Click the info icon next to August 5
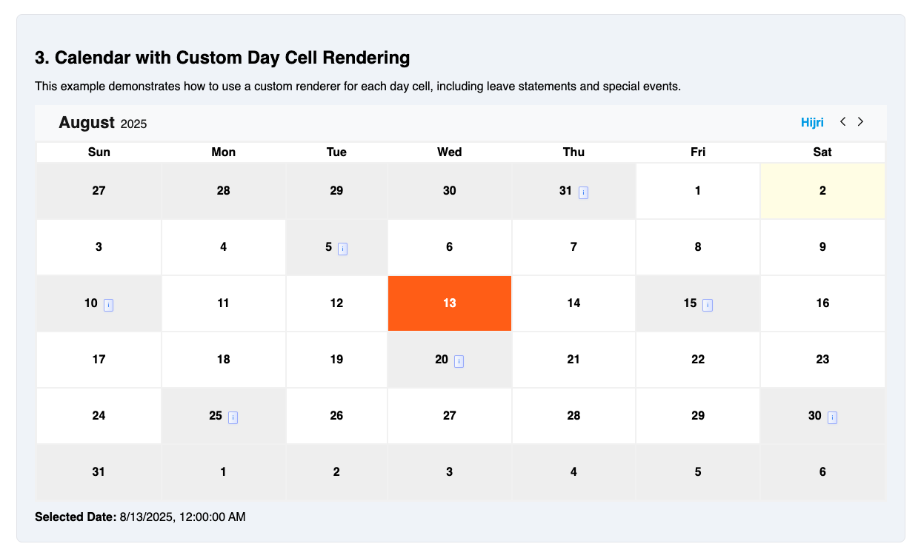The width and height of the screenshot is (921, 558). pos(342,249)
